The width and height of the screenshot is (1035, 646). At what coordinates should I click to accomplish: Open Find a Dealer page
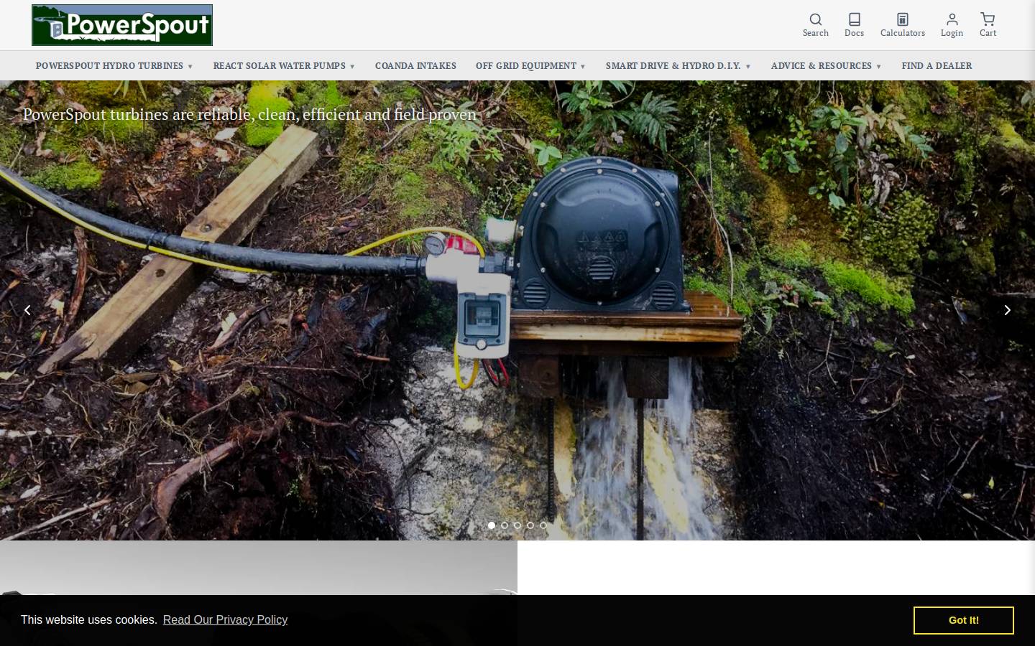point(937,65)
